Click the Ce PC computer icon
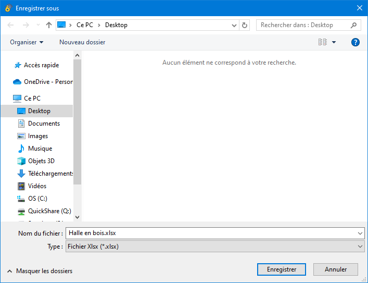Viewport: 368px width, 283px height. point(17,99)
